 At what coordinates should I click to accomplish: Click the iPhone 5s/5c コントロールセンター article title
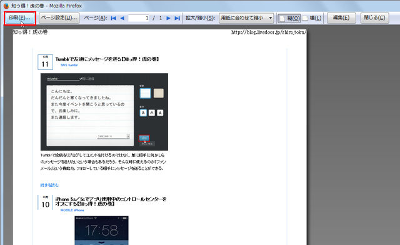click(111, 201)
